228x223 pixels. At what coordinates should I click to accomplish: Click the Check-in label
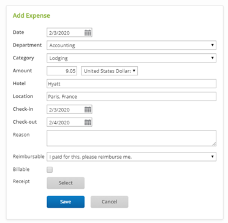[x=23, y=109]
